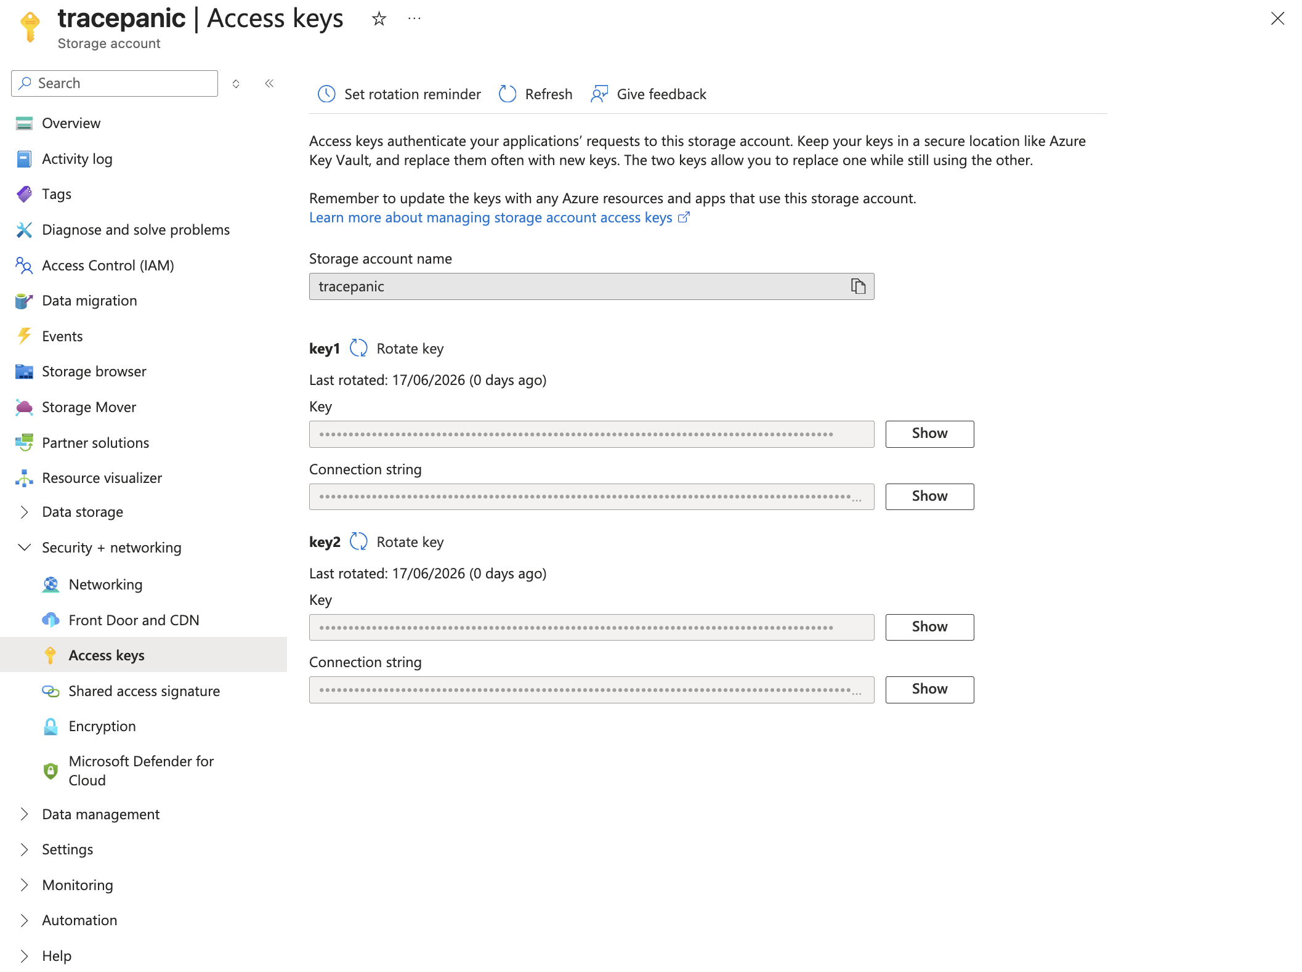This screenshot has width=1302, height=972.
Task: Click key1 'Last rotated: 17/06/2026 (0 days ago)' text
Action: coord(428,380)
